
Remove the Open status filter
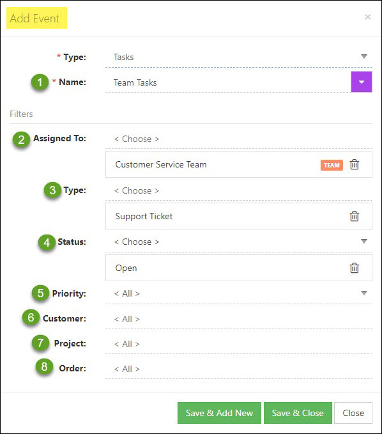click(355, 268)
